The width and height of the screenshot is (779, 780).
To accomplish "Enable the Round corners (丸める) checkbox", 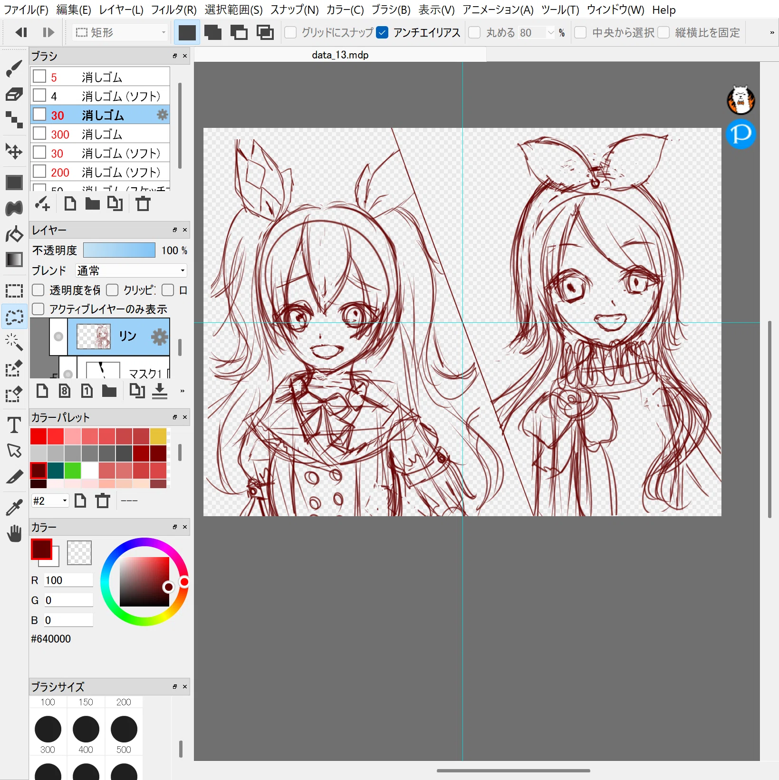I will point(474,32).
